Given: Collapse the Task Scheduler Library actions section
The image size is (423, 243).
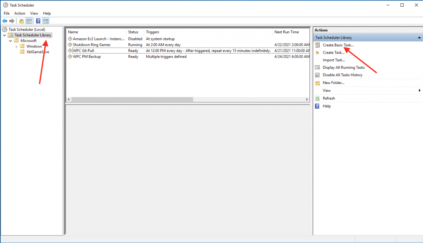Looking at the screenshot, I should 419,37.
